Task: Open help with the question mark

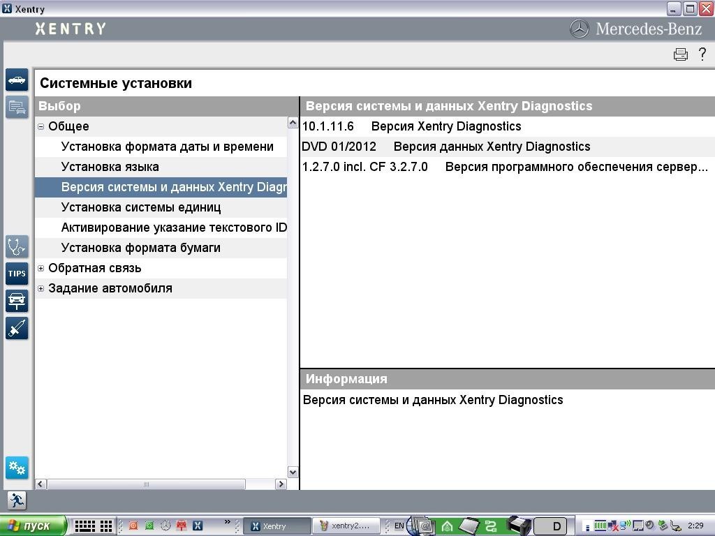Action: 702,54
